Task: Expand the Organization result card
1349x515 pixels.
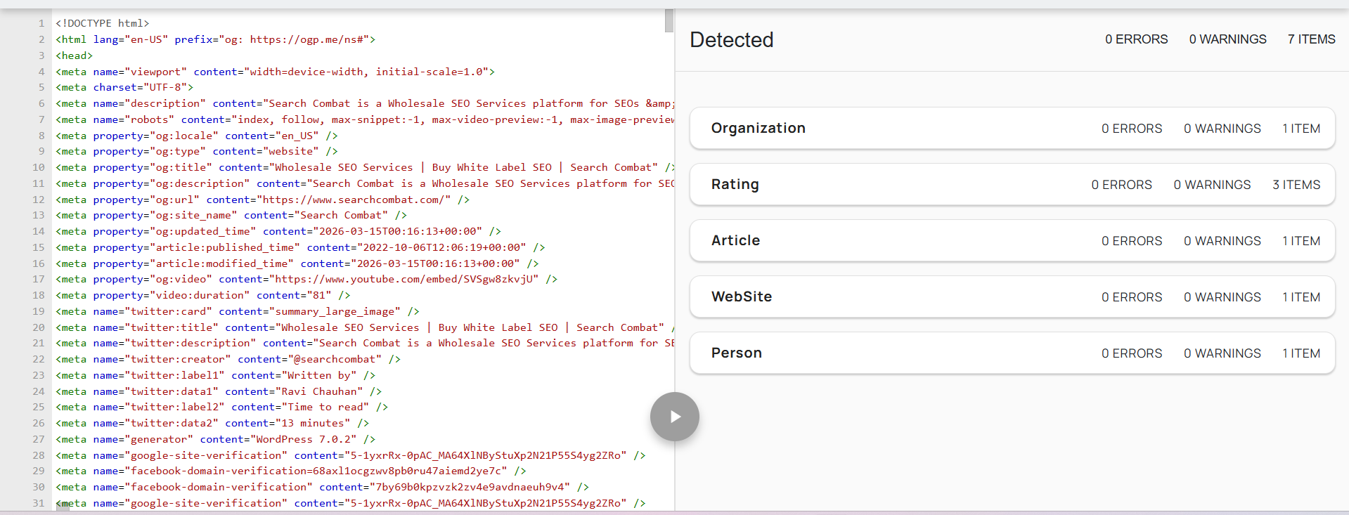Action: click(x=1012, y=128)
